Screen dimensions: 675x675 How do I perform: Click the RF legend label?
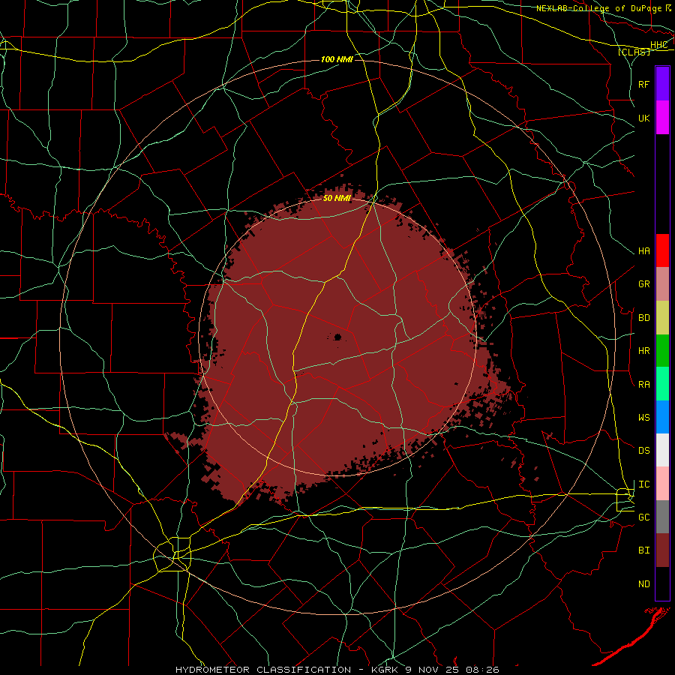(x=644, y=84)
